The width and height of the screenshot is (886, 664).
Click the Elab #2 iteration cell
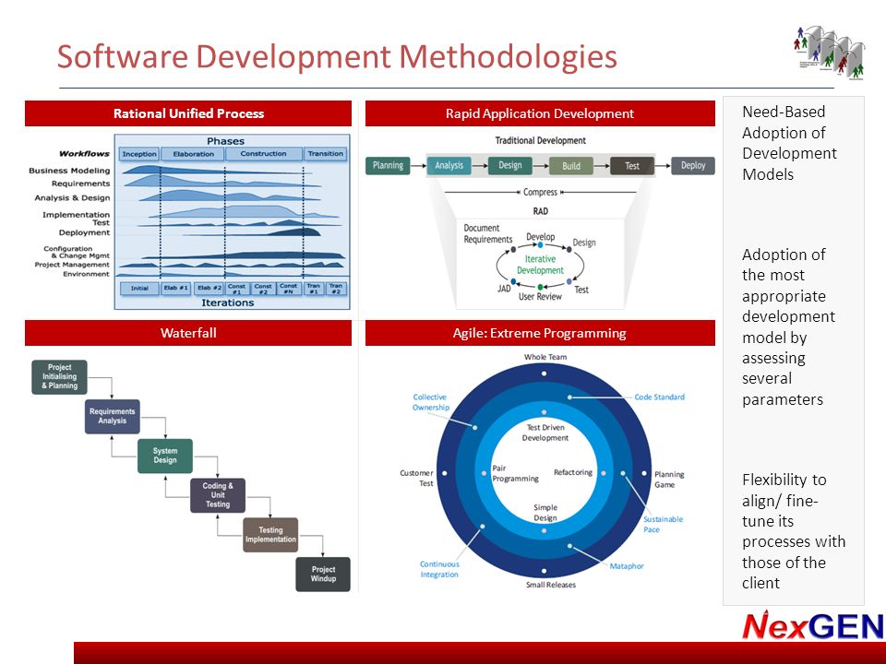(x=210, y=288)
